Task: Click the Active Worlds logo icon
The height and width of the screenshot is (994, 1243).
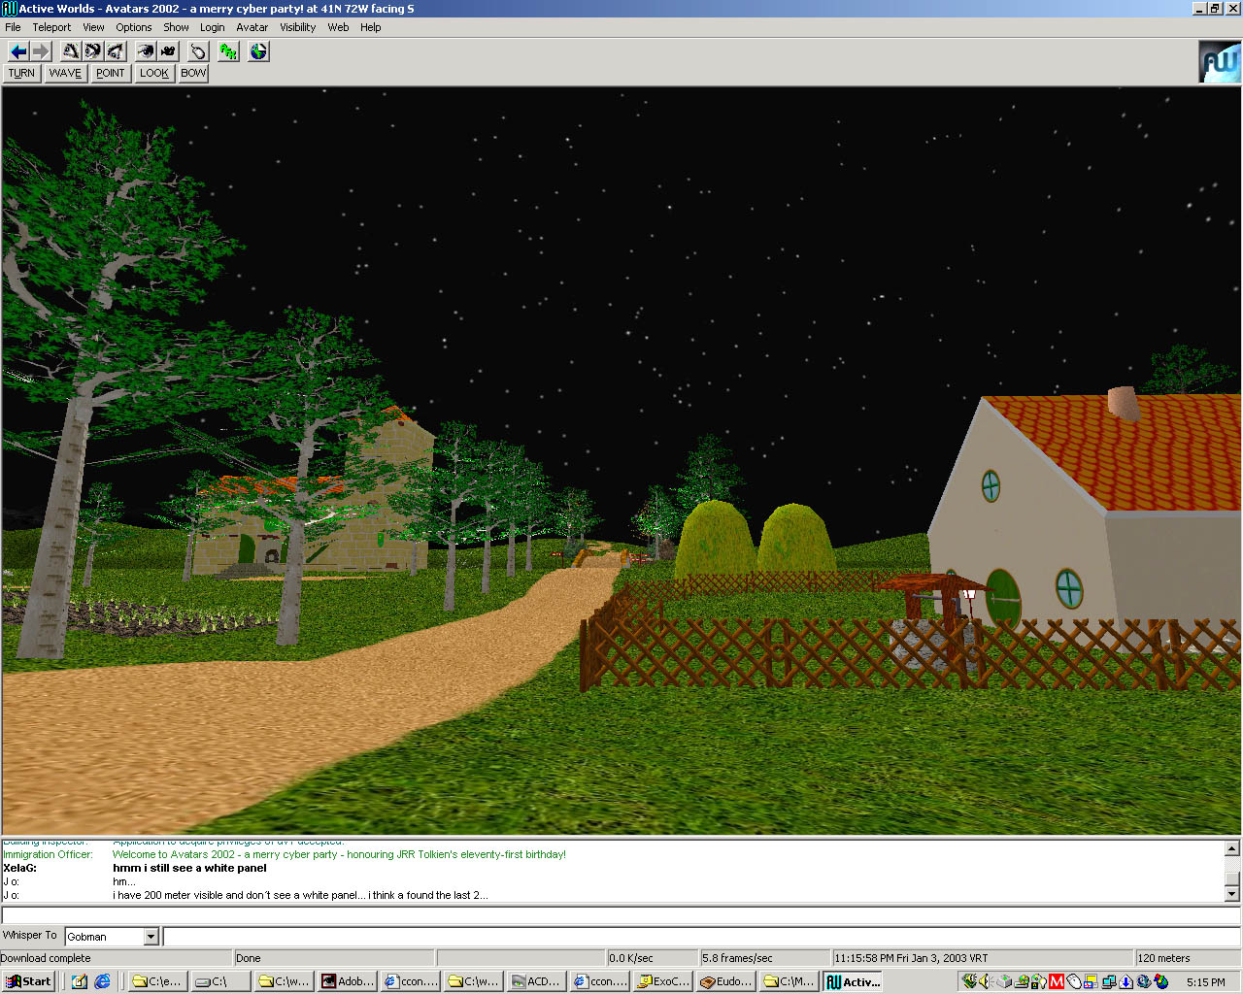Action: tap(1220, 62)
